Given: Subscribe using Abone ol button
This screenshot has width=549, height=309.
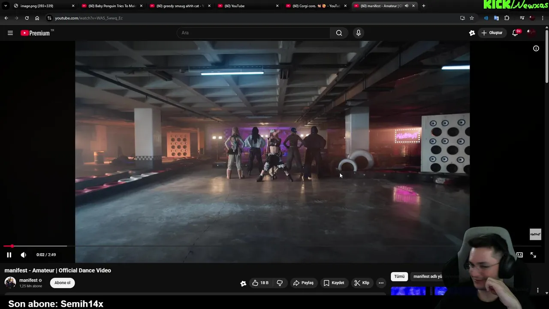Looking at the screenshot, I should click(62, 283).
